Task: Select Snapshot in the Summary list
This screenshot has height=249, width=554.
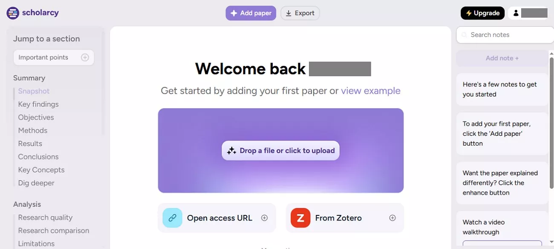Action: click(x=34, y=91)
